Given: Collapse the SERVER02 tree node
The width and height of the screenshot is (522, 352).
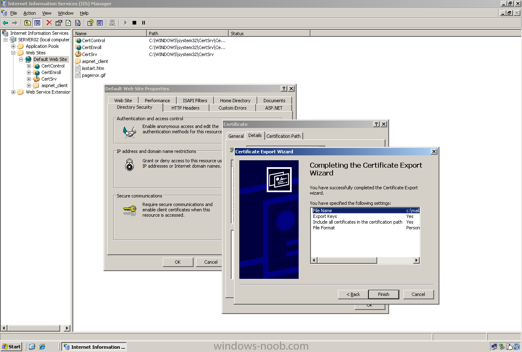Looking at the screenshot, I should click(6, 40).
